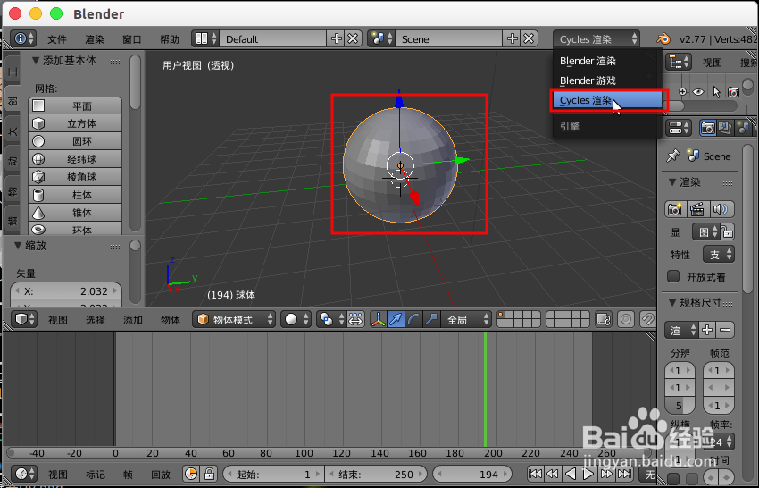This screenshot has height=488, width=759.
Task: Toggle the 开放式着 checkbox
Action: [673, 276]
